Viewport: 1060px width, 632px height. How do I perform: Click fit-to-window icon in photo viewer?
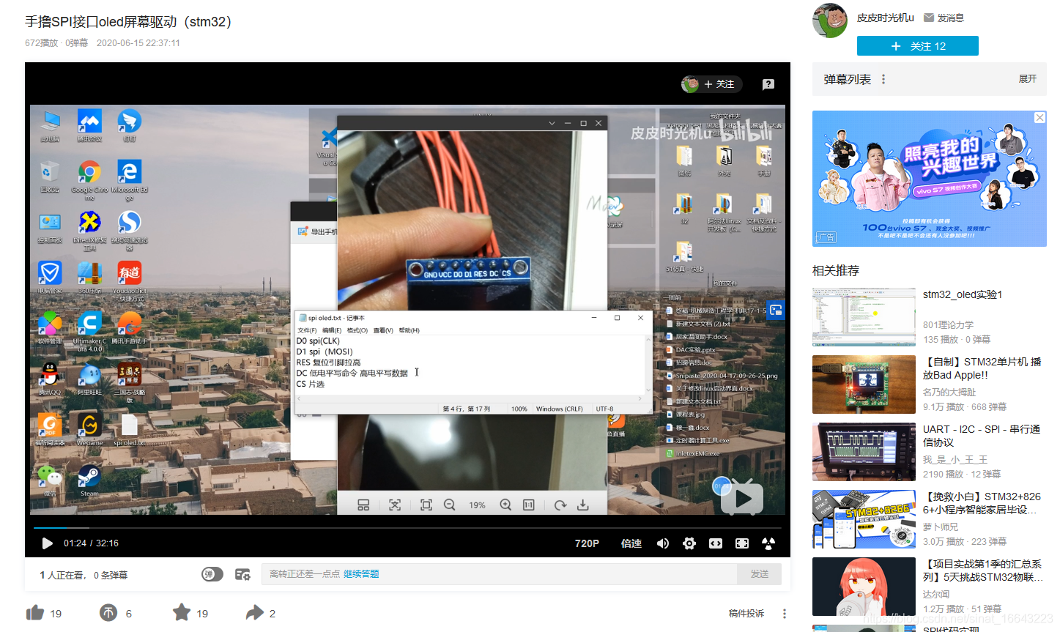pos(426,505)
